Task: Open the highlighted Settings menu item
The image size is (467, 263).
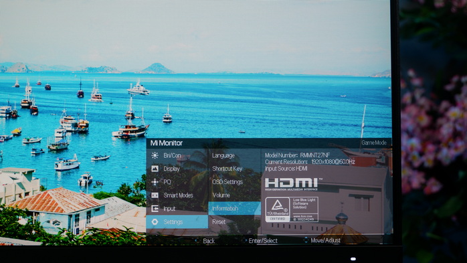Action: pyautogui.click(x=177, y=222)
